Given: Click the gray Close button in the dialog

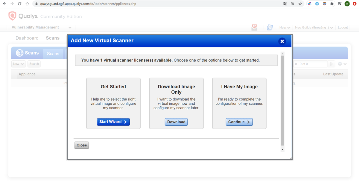Looking at the screenshot, I should pyautogui.click(x=82, y=145).
